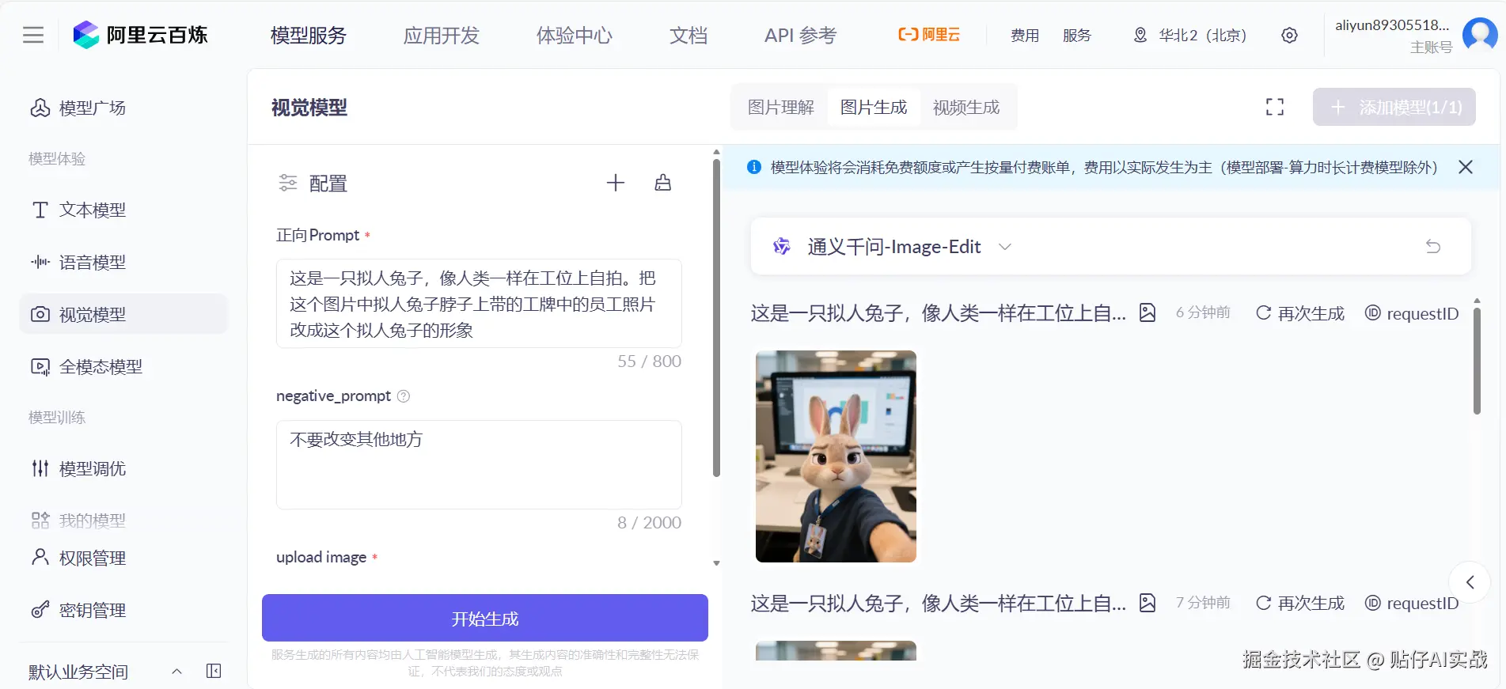Image resolution: width=1506 pixels, height=689 pixels.
Task: Click 再次生成 for the 6 分钟前 result
Action: point(1300,313)
